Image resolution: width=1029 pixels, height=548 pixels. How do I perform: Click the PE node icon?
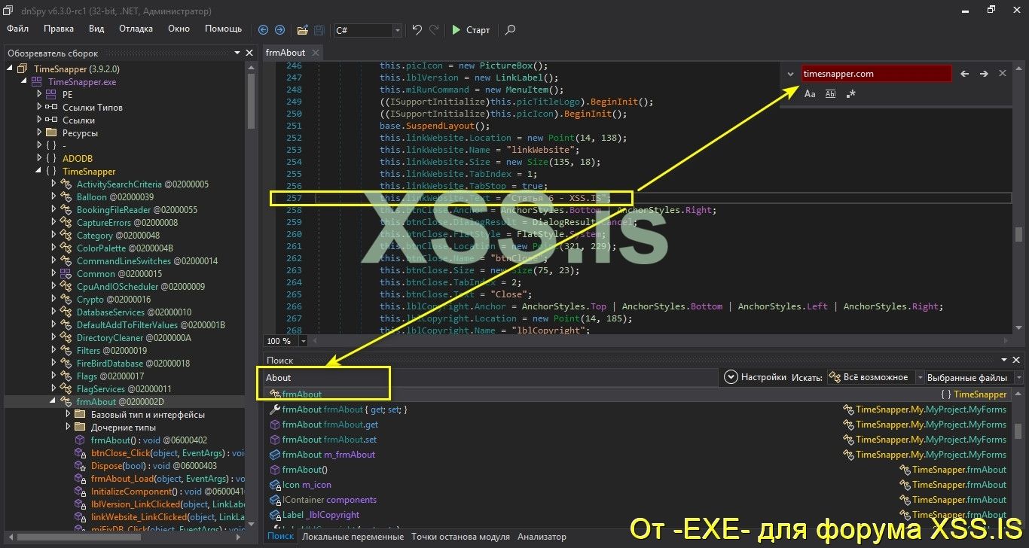pyautogui.click(x=50, y=95)
